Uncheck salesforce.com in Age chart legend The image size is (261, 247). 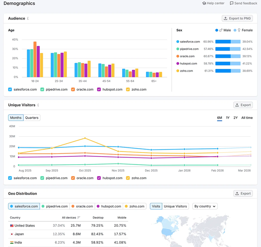pyautogui.click(x=10, y=89)
